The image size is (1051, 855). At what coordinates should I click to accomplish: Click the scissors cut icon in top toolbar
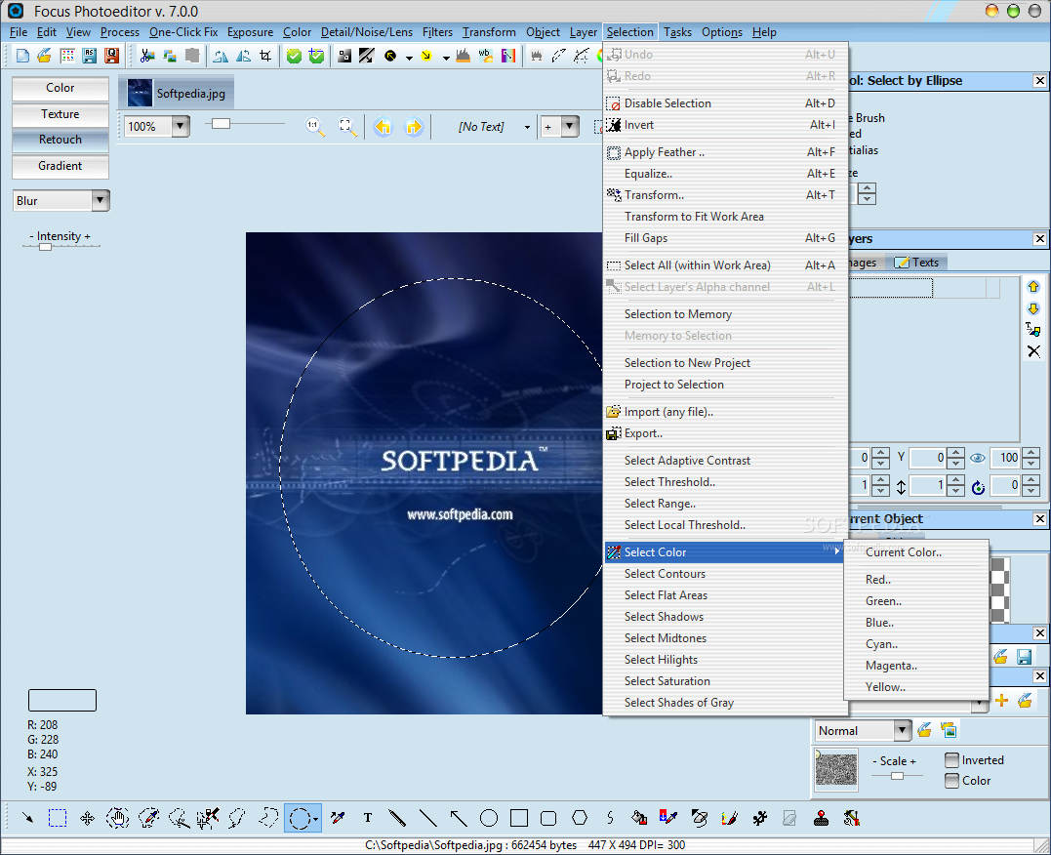[x=147, y=56]
